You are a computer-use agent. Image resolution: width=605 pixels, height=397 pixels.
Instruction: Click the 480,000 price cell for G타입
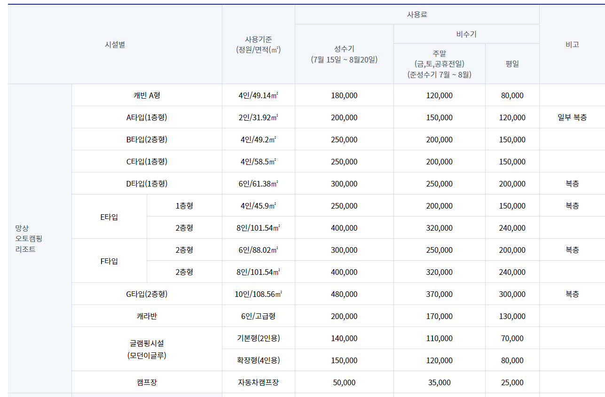[x=344, y=294]
